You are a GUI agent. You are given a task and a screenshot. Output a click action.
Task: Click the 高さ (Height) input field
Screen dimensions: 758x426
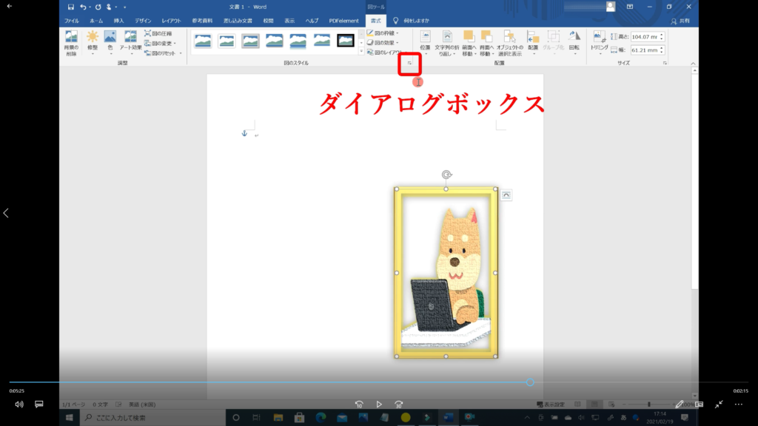pyautogui.click(x=647, y=37)
